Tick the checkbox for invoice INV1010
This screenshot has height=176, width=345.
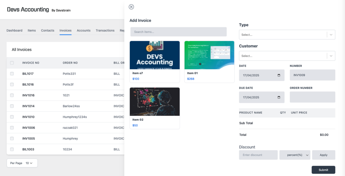coord(12,117)
